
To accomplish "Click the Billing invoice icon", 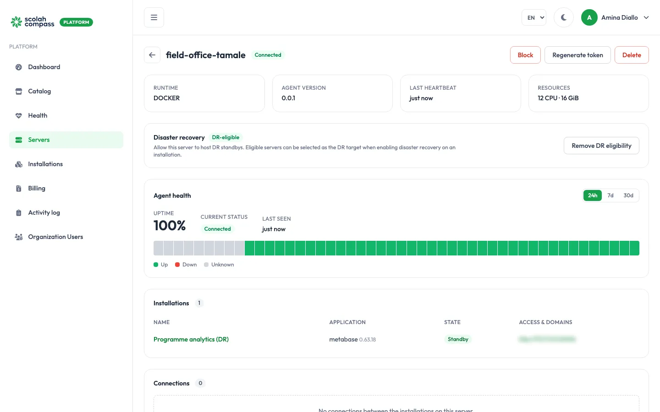I will pyautogui.click(x=19, y=188).
